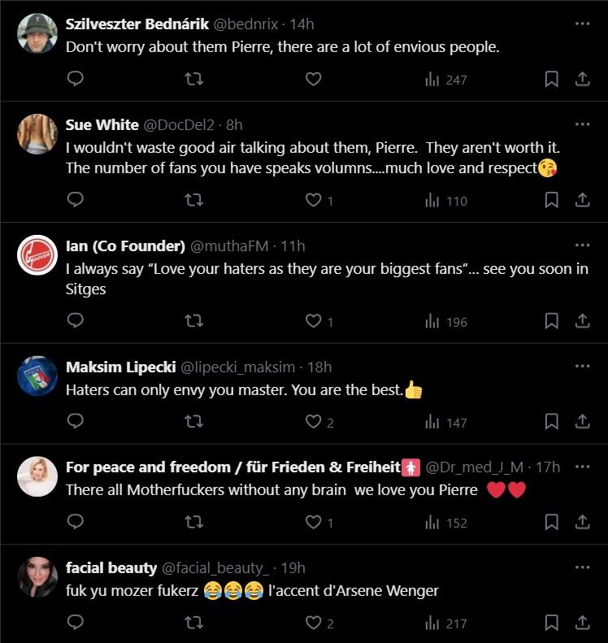Viewport: 608px width, 643px height.
Task: Open more options on Sue White's tweet
Action: point(582,124)
